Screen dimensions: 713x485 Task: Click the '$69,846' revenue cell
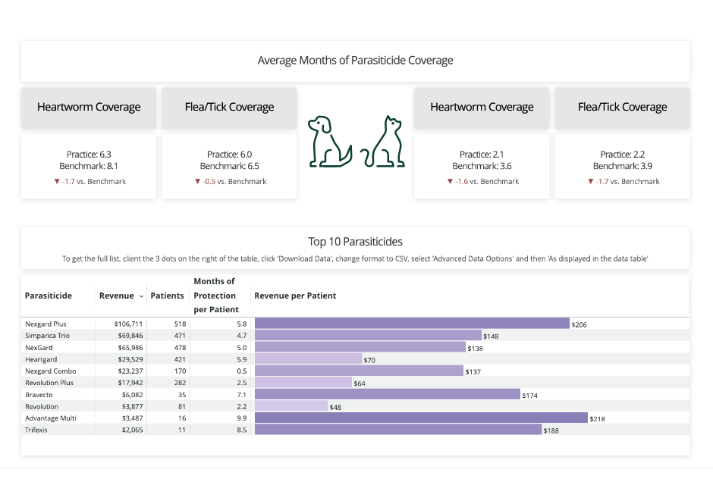pyautogui.click(x=130, y=336)
